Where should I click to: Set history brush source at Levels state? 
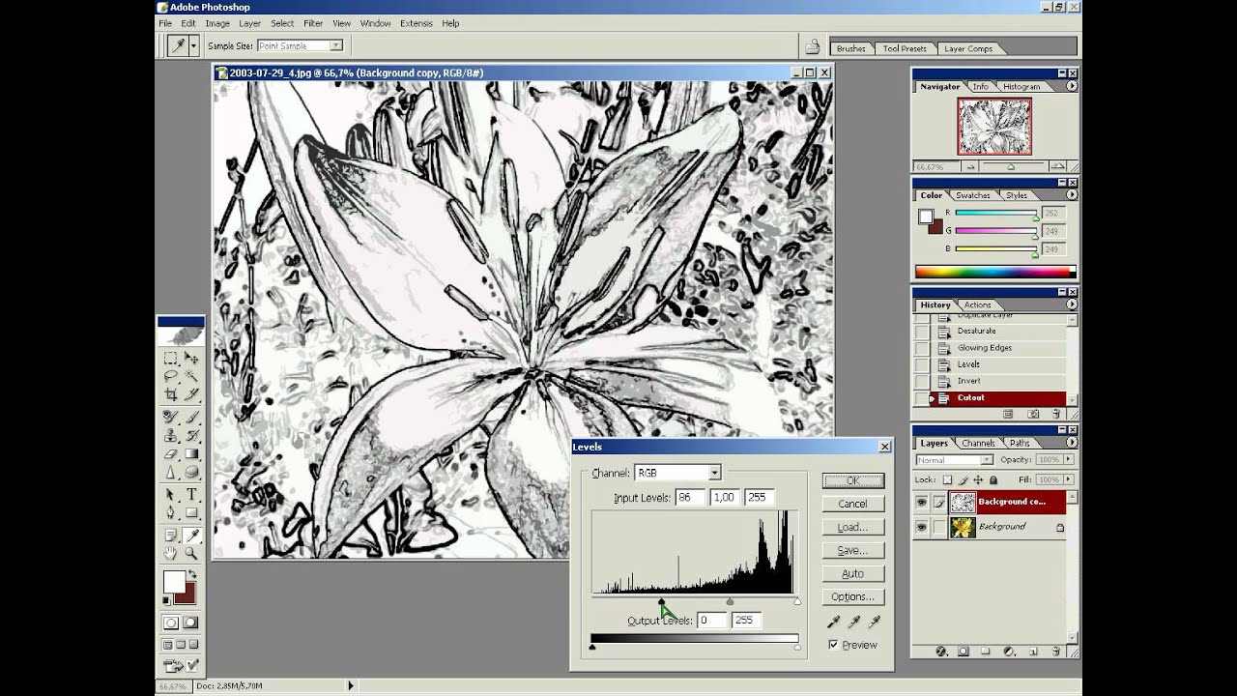pyautogui.click(x=921, y=364)
